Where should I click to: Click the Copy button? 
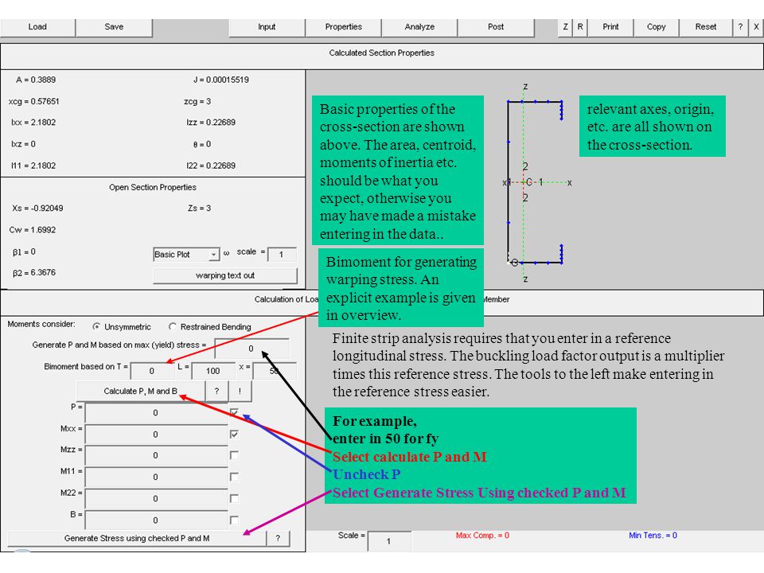657,27
